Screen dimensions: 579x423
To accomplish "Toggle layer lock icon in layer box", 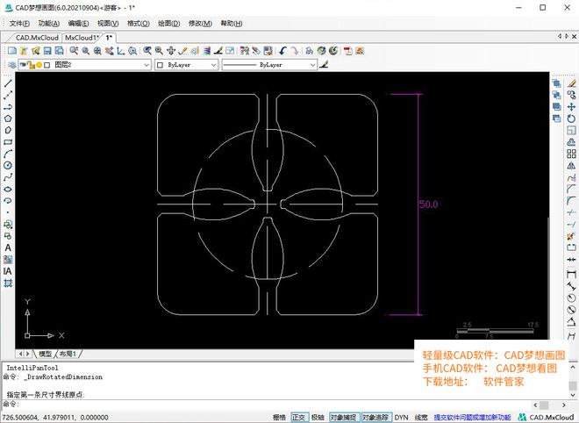I will point(31,66).
